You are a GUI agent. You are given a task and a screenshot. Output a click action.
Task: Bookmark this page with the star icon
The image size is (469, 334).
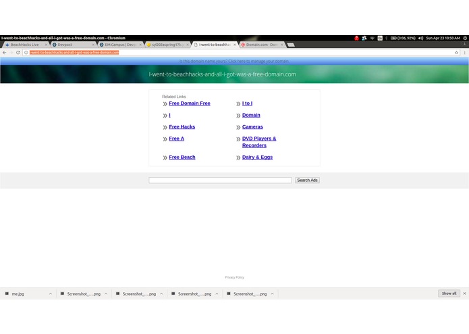click(456, 53)
